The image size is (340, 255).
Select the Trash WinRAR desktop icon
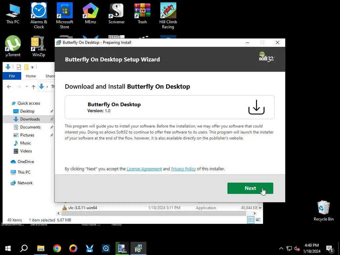142,13
